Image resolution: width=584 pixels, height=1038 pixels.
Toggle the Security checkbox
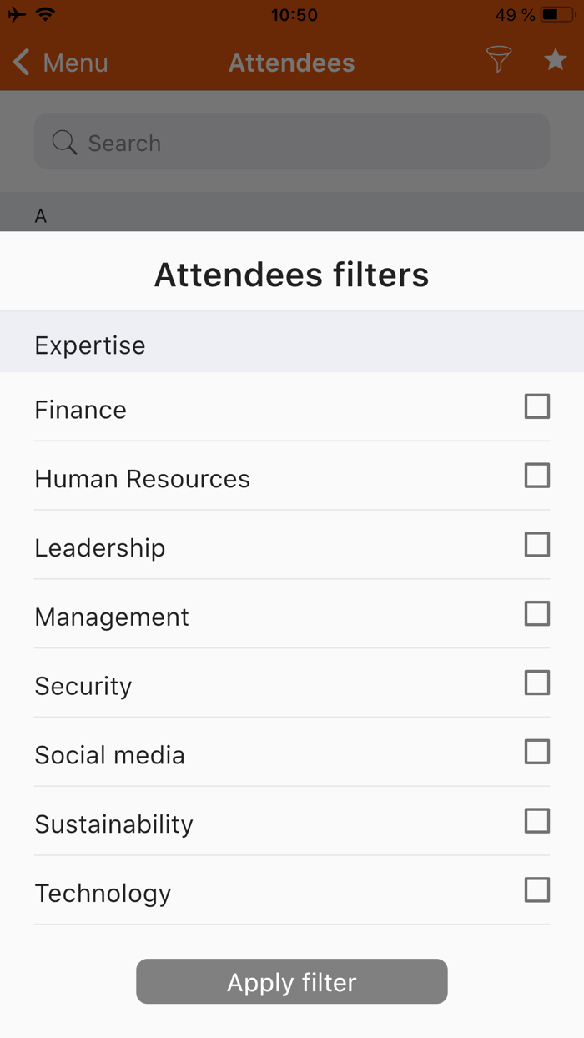(x=537, y=683)
